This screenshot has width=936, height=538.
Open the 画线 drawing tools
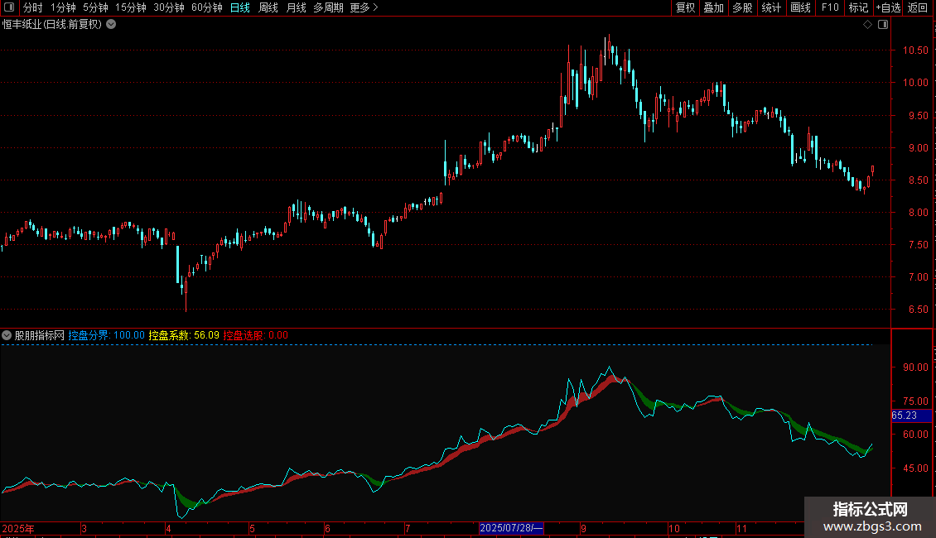(800, 7)
